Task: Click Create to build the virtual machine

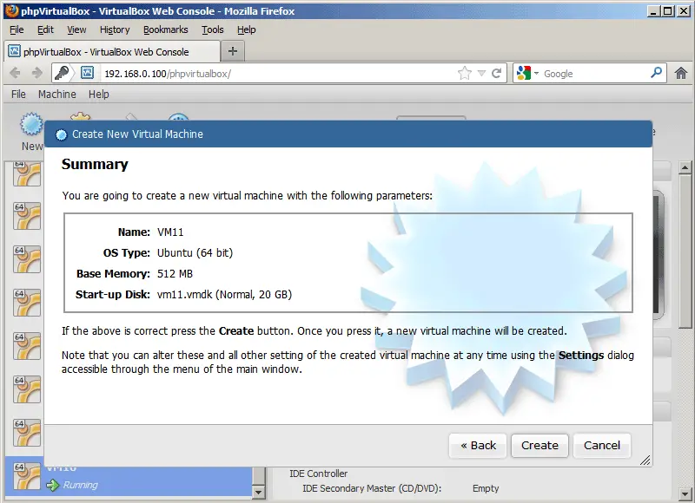Action: pos(539,446)
